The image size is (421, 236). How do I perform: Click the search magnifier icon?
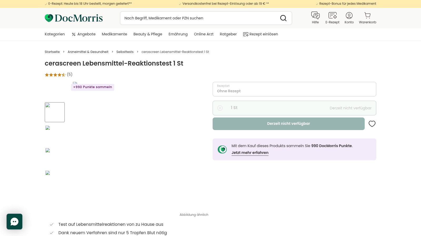point(283,18)
